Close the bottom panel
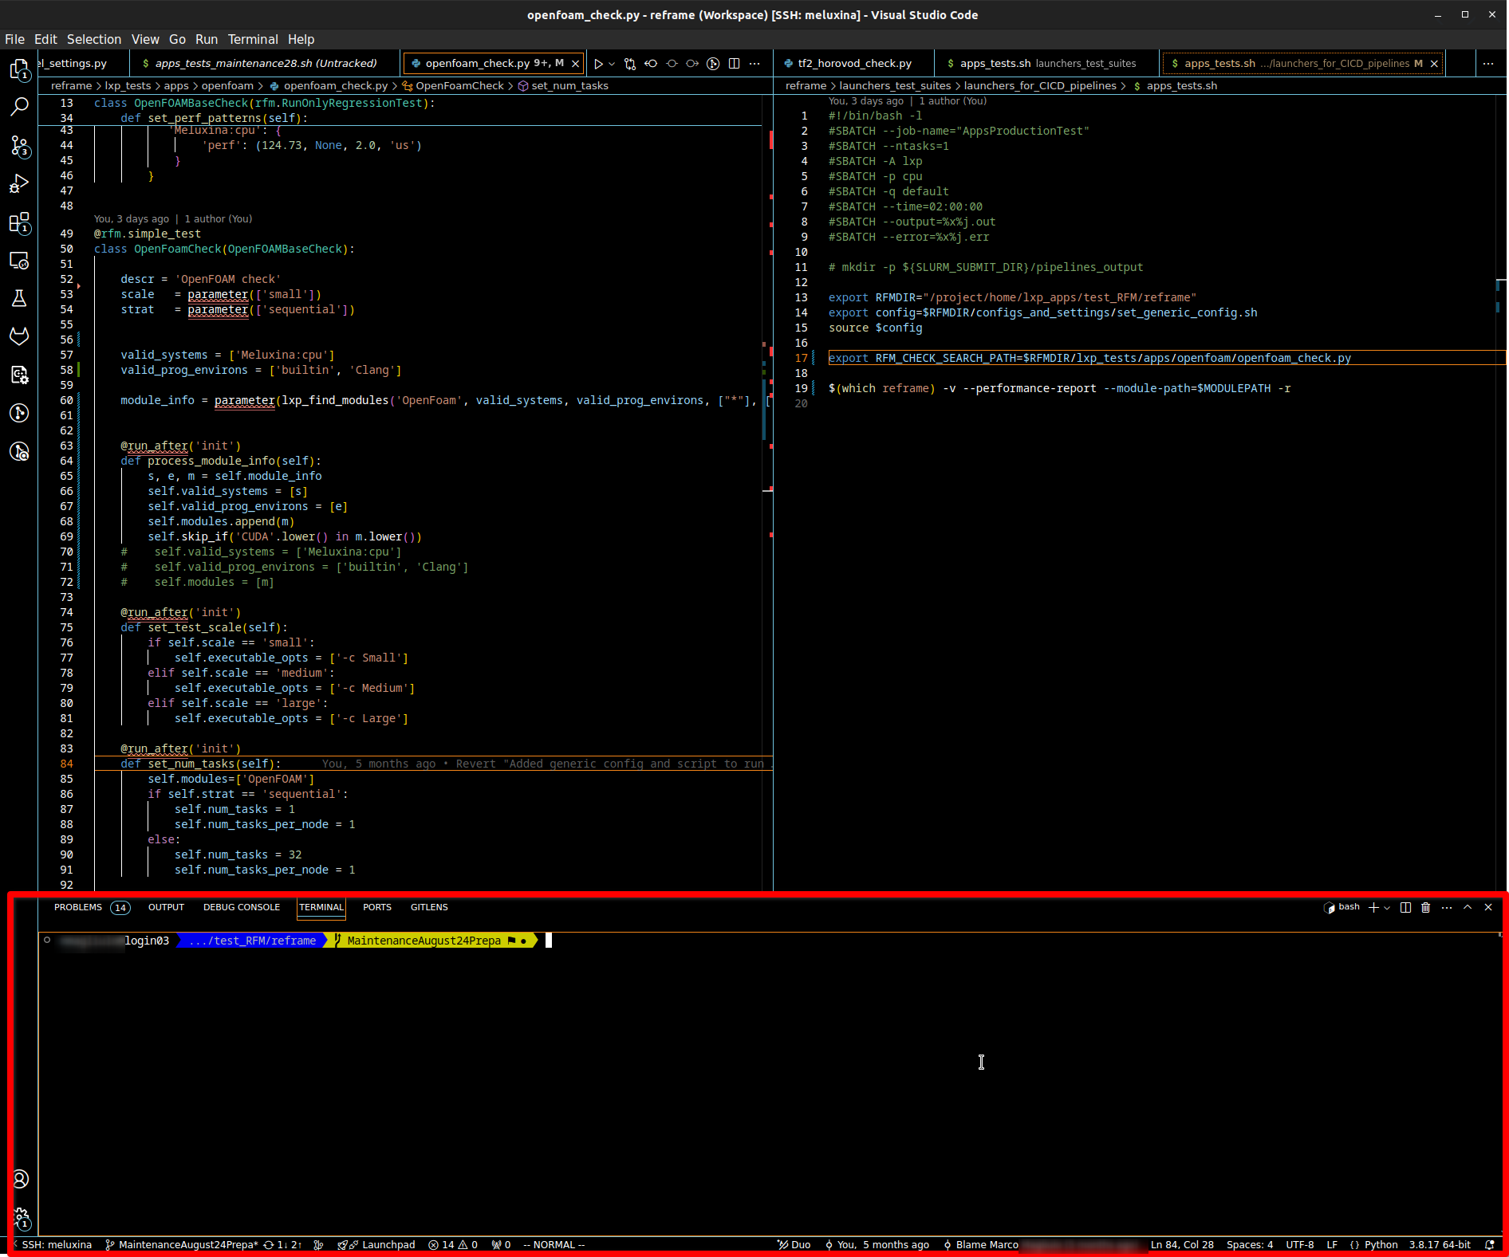Screen dimensions: 1509x1257 click(1488, 907)
